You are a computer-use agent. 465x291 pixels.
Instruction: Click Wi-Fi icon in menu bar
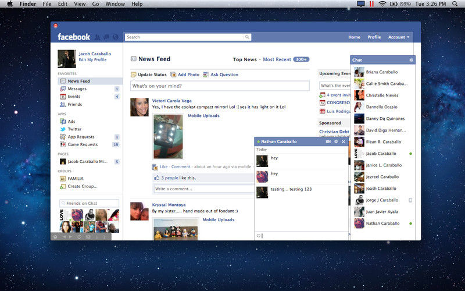(382, 4)
